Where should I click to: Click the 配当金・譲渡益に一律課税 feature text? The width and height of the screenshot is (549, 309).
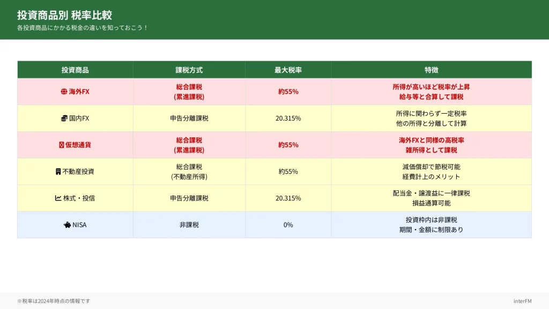[x=431, y=193]
